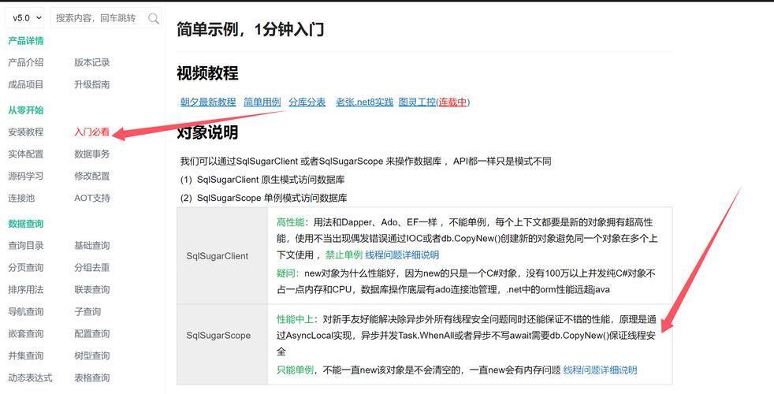Open the 排序用法 page
This screenshot has width=774, height=394.
tap(26, 289)
